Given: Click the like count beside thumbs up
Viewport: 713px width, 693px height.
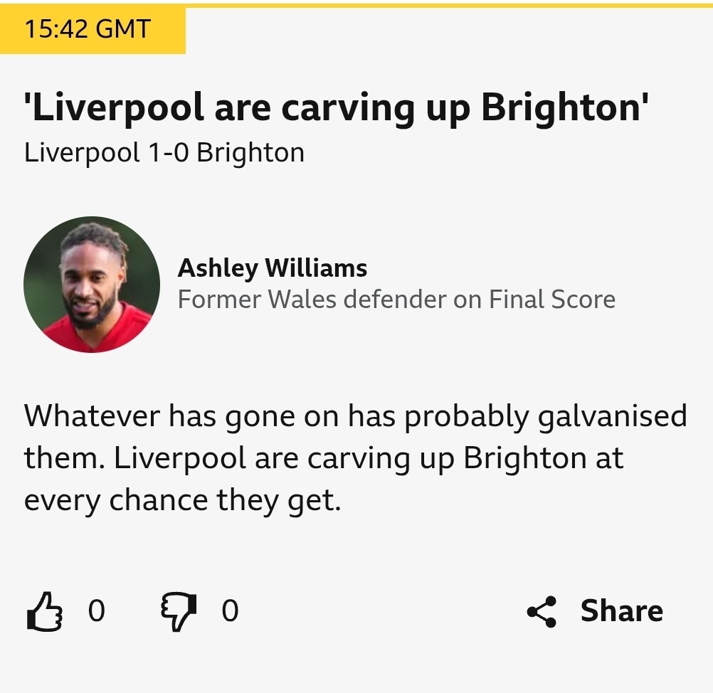Looking at the screenshot, I should (x=96, y=611).
